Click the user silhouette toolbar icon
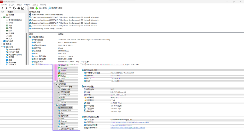Image resolution: width=244 pixels, height=131 pixels. pos(19,8)
